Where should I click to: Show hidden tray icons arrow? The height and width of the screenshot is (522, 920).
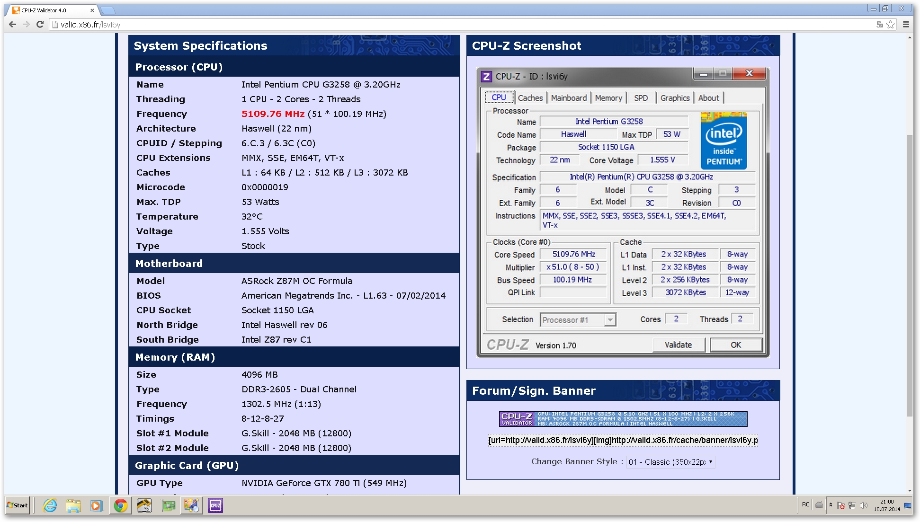[x=831, y=505]
